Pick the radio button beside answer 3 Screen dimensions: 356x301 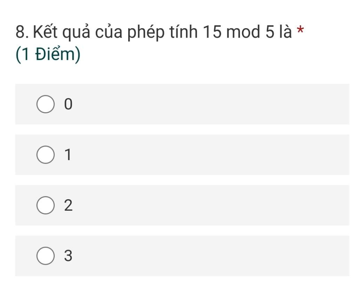tap(46, 256)
